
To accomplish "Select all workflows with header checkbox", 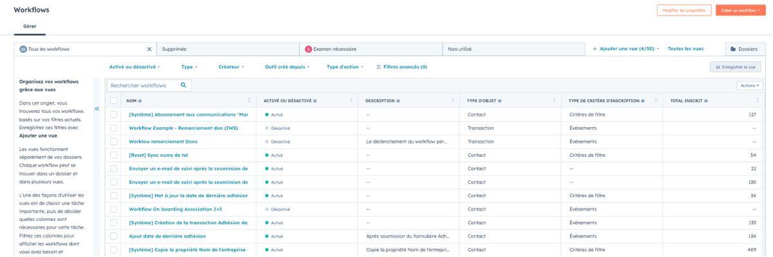I will [114, 101].
